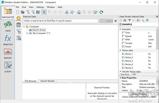
Task: Expand the My Computer tree node
Action: click(x=27, y=33)
